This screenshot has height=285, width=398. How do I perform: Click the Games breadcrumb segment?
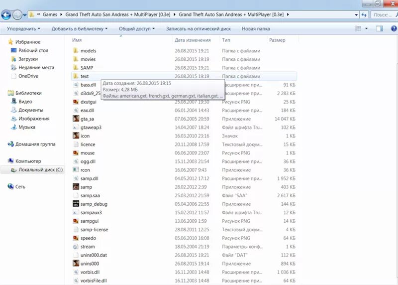[x=50, y=14]
